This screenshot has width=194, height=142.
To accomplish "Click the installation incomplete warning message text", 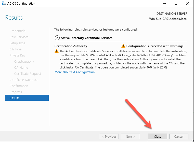I will [123, 59].
